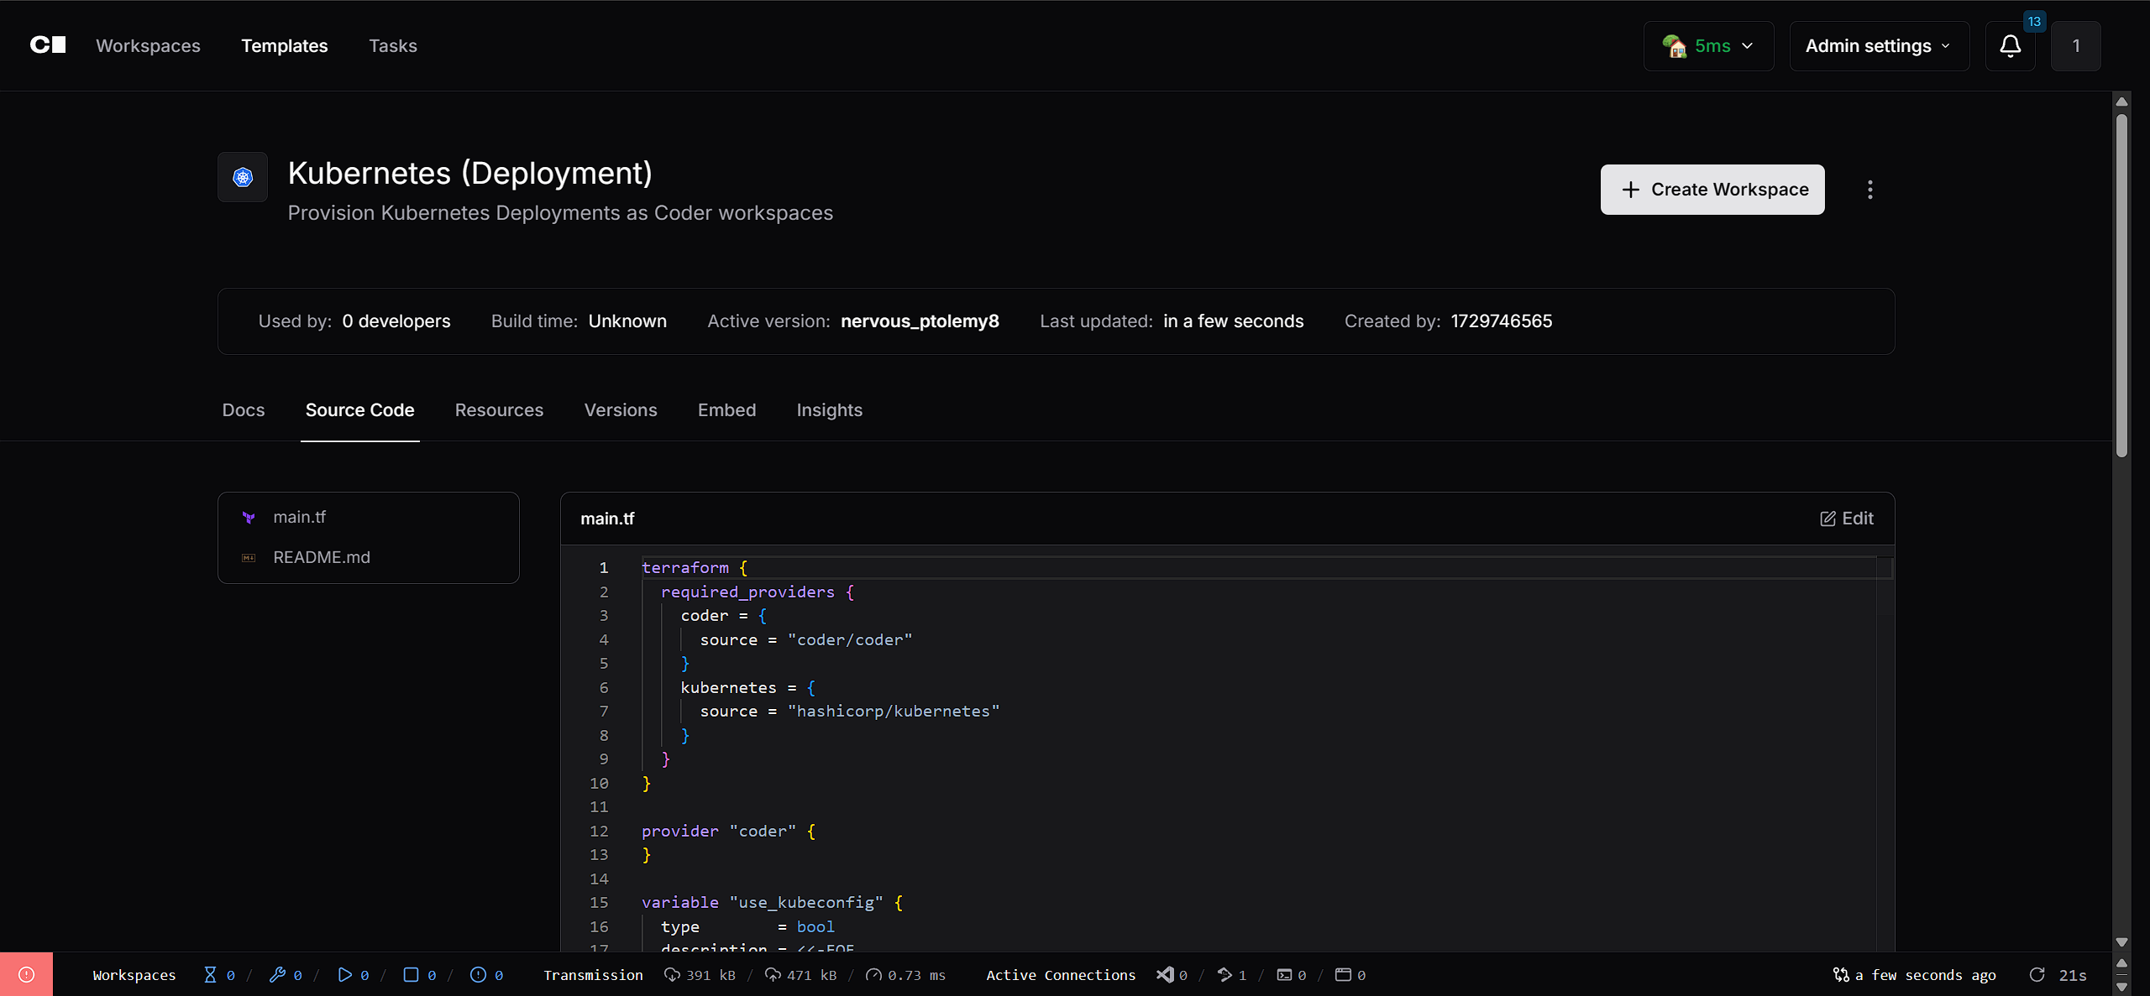Expand the 5ms proxy latency dropdown
Image resolution: width=2150 pixels, height=996 pixels.
click(x=1708, y=46)
